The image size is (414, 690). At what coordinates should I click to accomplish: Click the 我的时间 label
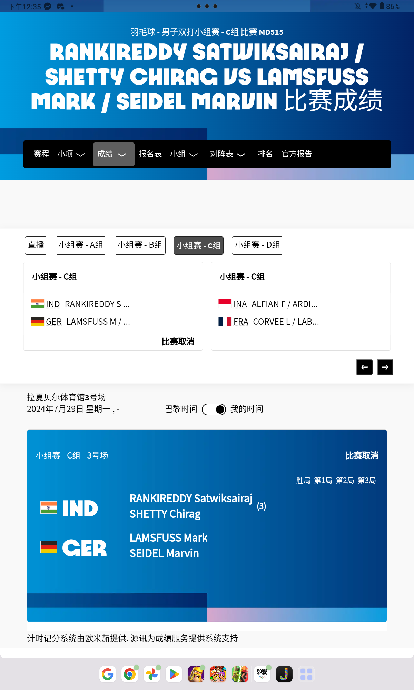click(247, 409)
